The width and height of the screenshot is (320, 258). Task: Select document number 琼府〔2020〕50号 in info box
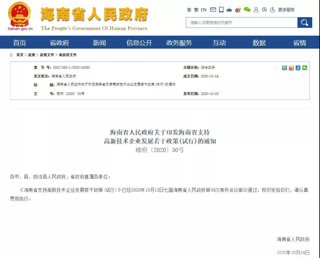(x=70, y=94)
